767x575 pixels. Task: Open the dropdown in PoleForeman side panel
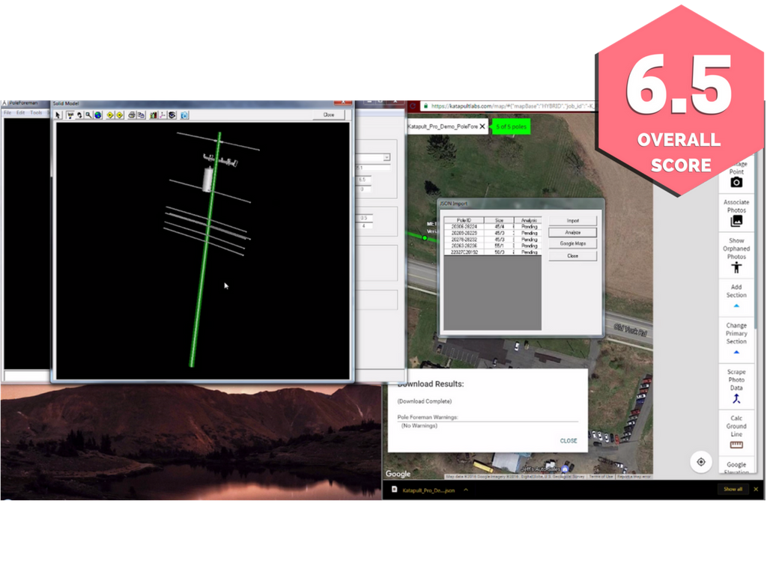tap(386, 157)
